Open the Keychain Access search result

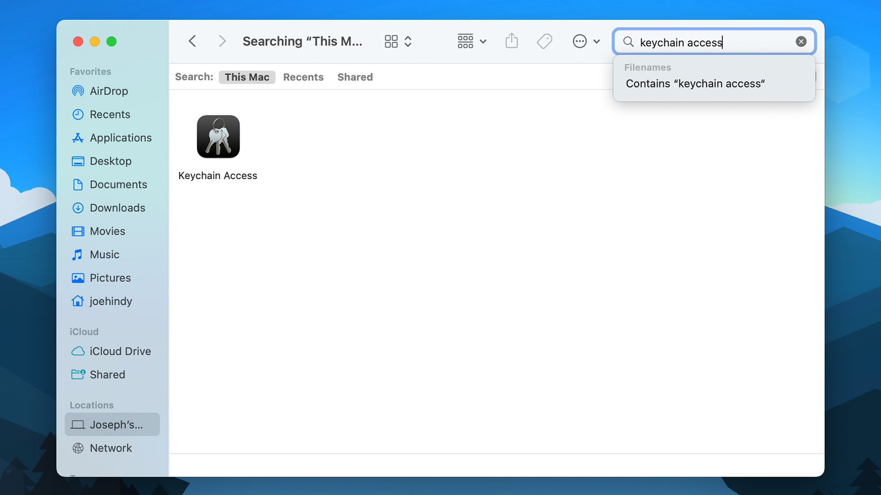pos(218,136)
